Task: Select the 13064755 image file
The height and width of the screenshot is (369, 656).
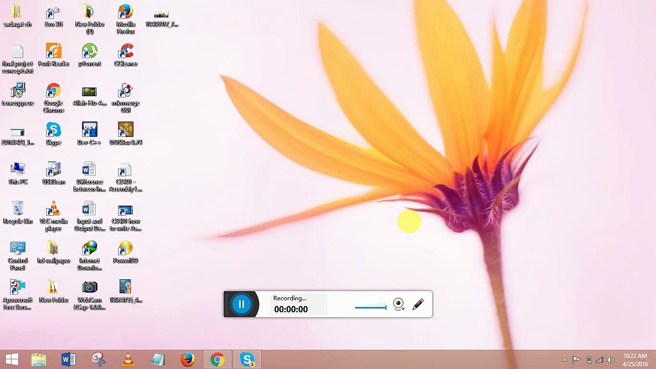Action: pyautogui.click(x=126, y=292)
